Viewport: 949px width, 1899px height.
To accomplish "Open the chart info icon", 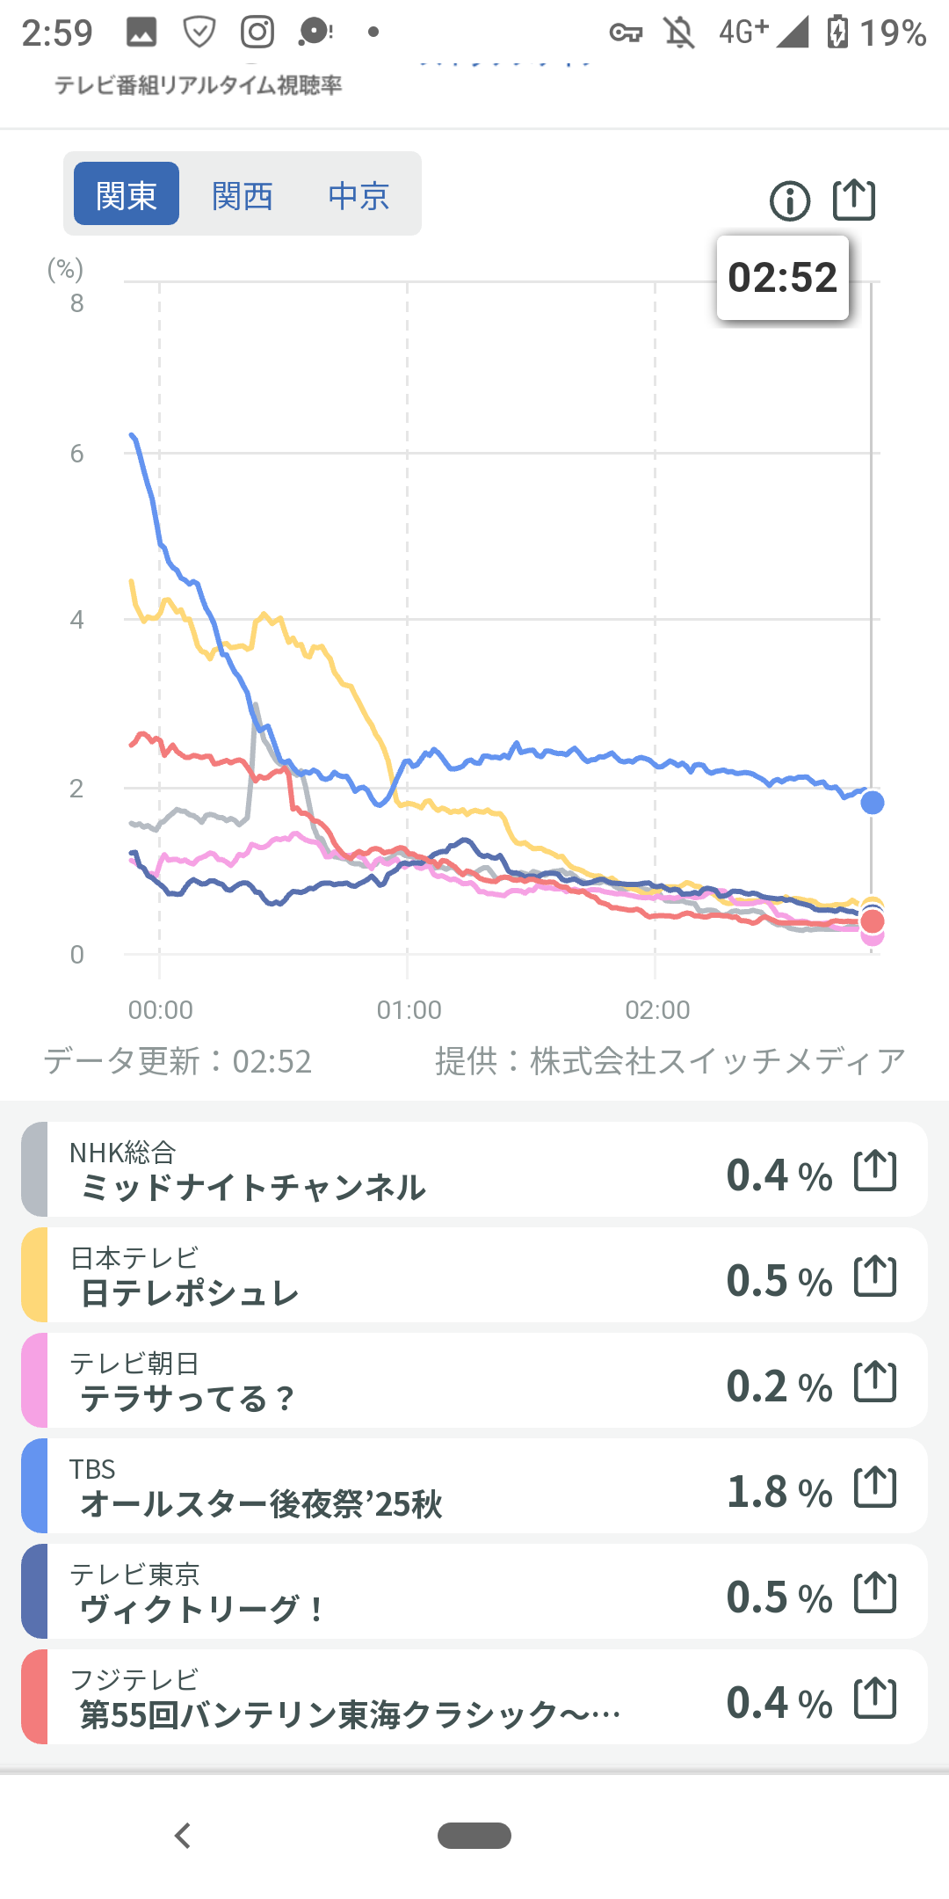I will tap(789, 201).
